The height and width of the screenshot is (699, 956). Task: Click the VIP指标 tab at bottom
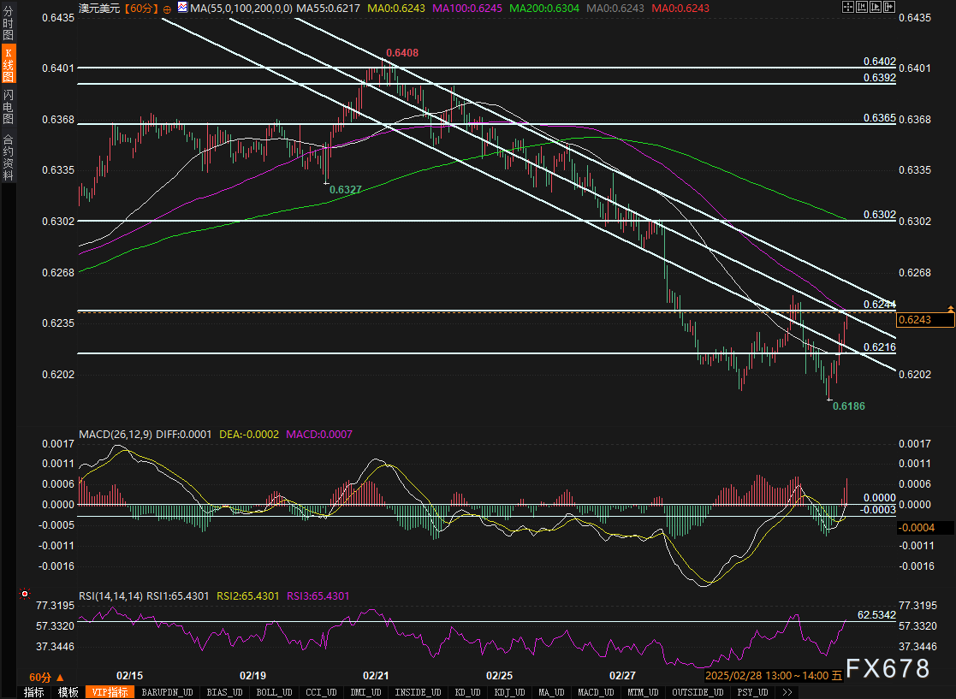click(x=110, y=692)
